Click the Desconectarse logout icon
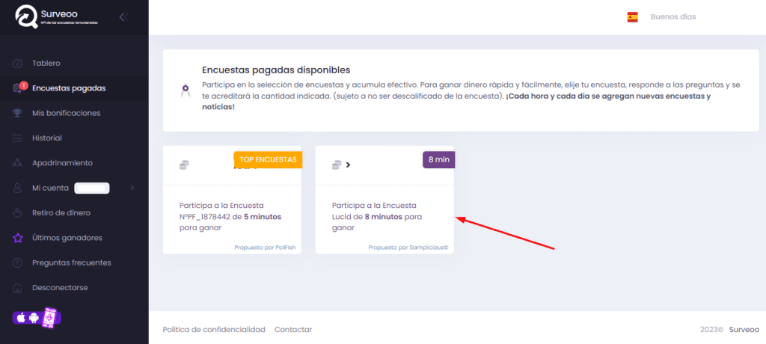This screenshot has height=344, width=766. pyautogui.click(x=19, y=288)
